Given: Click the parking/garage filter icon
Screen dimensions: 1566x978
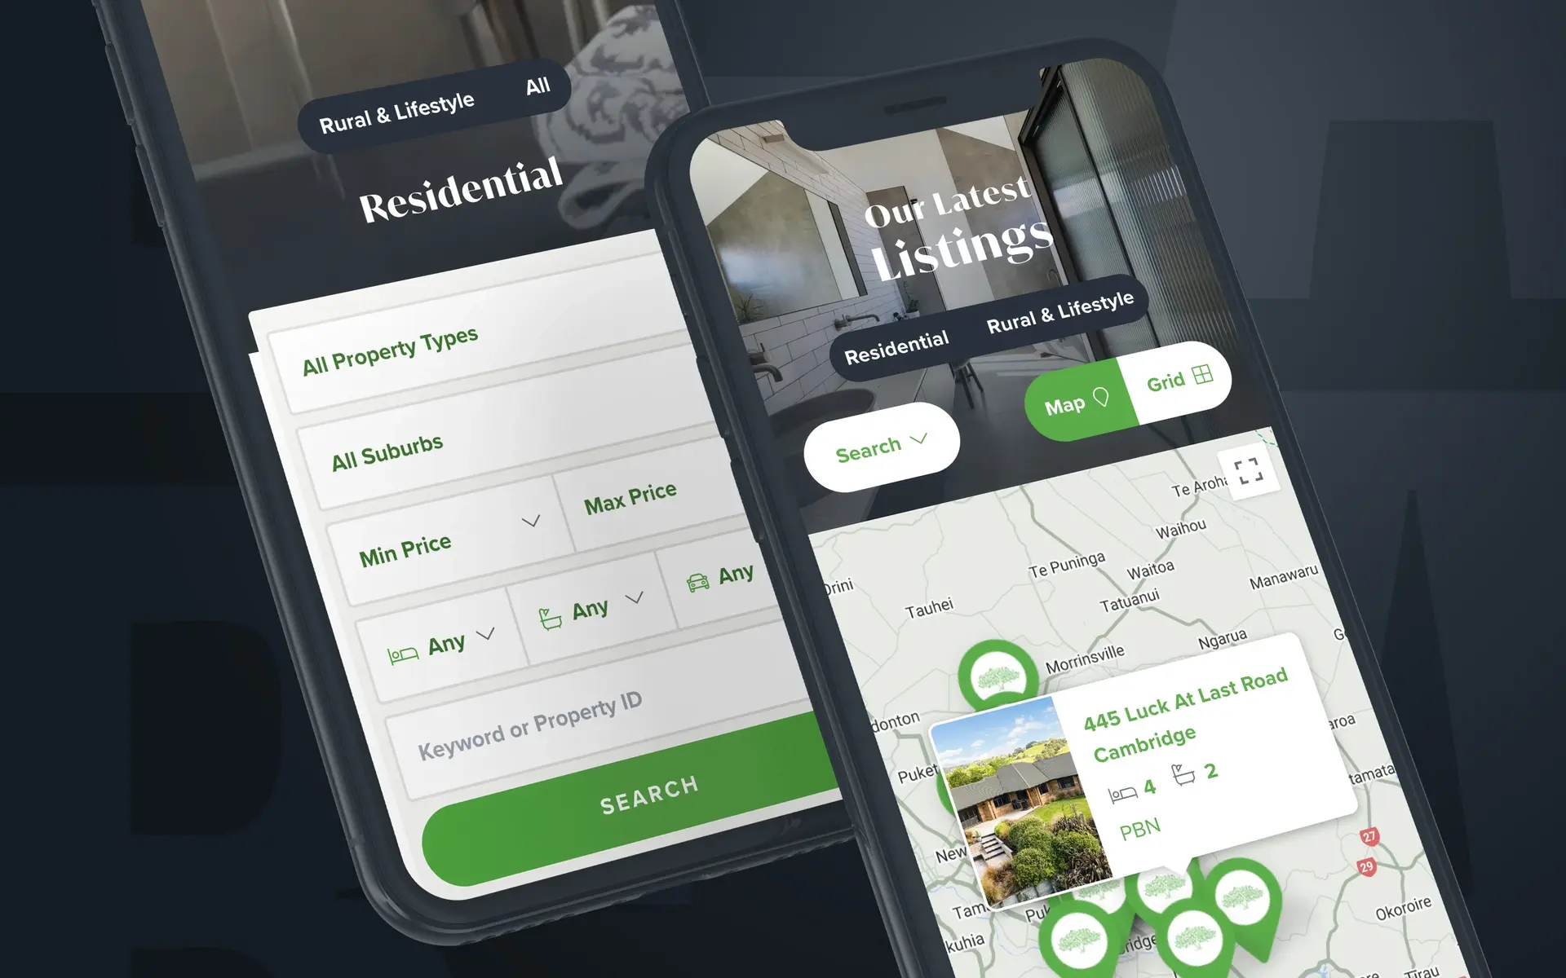Looking at the screenshot, I should (692, 579).
